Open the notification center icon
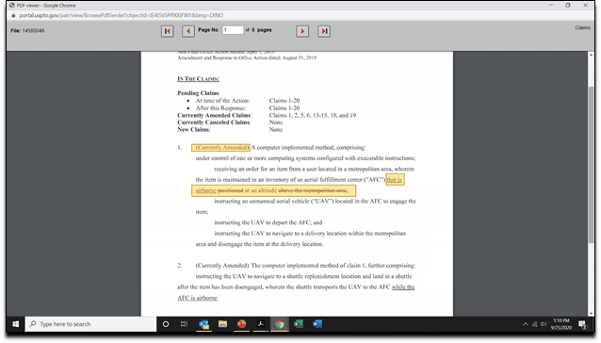 582,325
